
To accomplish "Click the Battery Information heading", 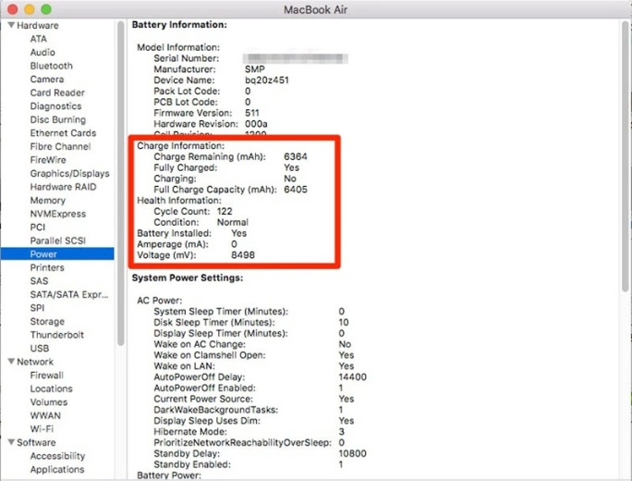I will click(x=179, y=25).
